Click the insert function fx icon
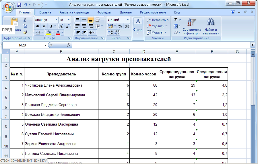Screen dimensions: 258x164 (69, 45)
